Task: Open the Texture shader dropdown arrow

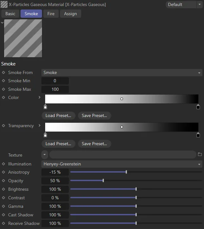Action: point(45,155)
